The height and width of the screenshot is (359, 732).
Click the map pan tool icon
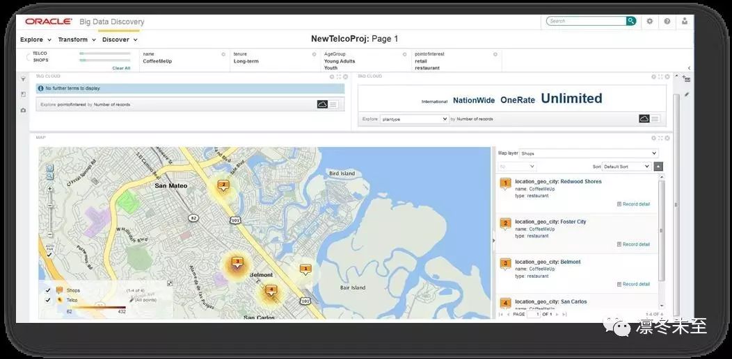tap(50, 167)
